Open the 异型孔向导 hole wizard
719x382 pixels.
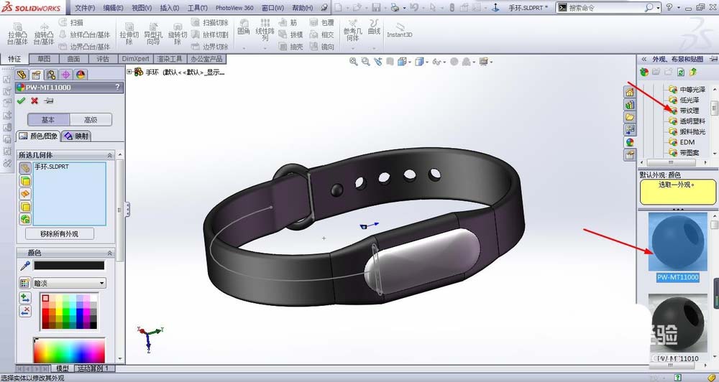(x=153, y=34)
